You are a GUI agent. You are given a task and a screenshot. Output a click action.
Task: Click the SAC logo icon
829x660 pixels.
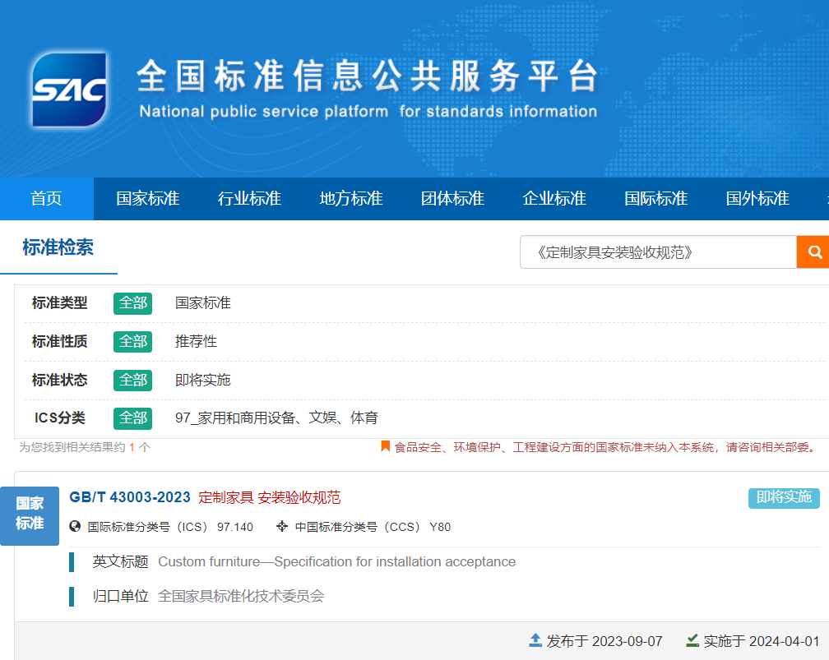[69, 90]
